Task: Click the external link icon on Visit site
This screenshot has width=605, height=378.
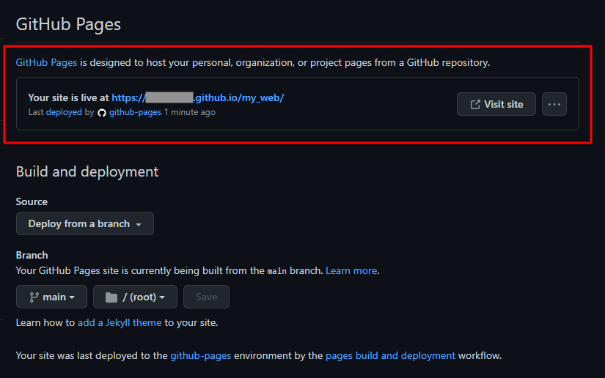Action: point(475,105)
